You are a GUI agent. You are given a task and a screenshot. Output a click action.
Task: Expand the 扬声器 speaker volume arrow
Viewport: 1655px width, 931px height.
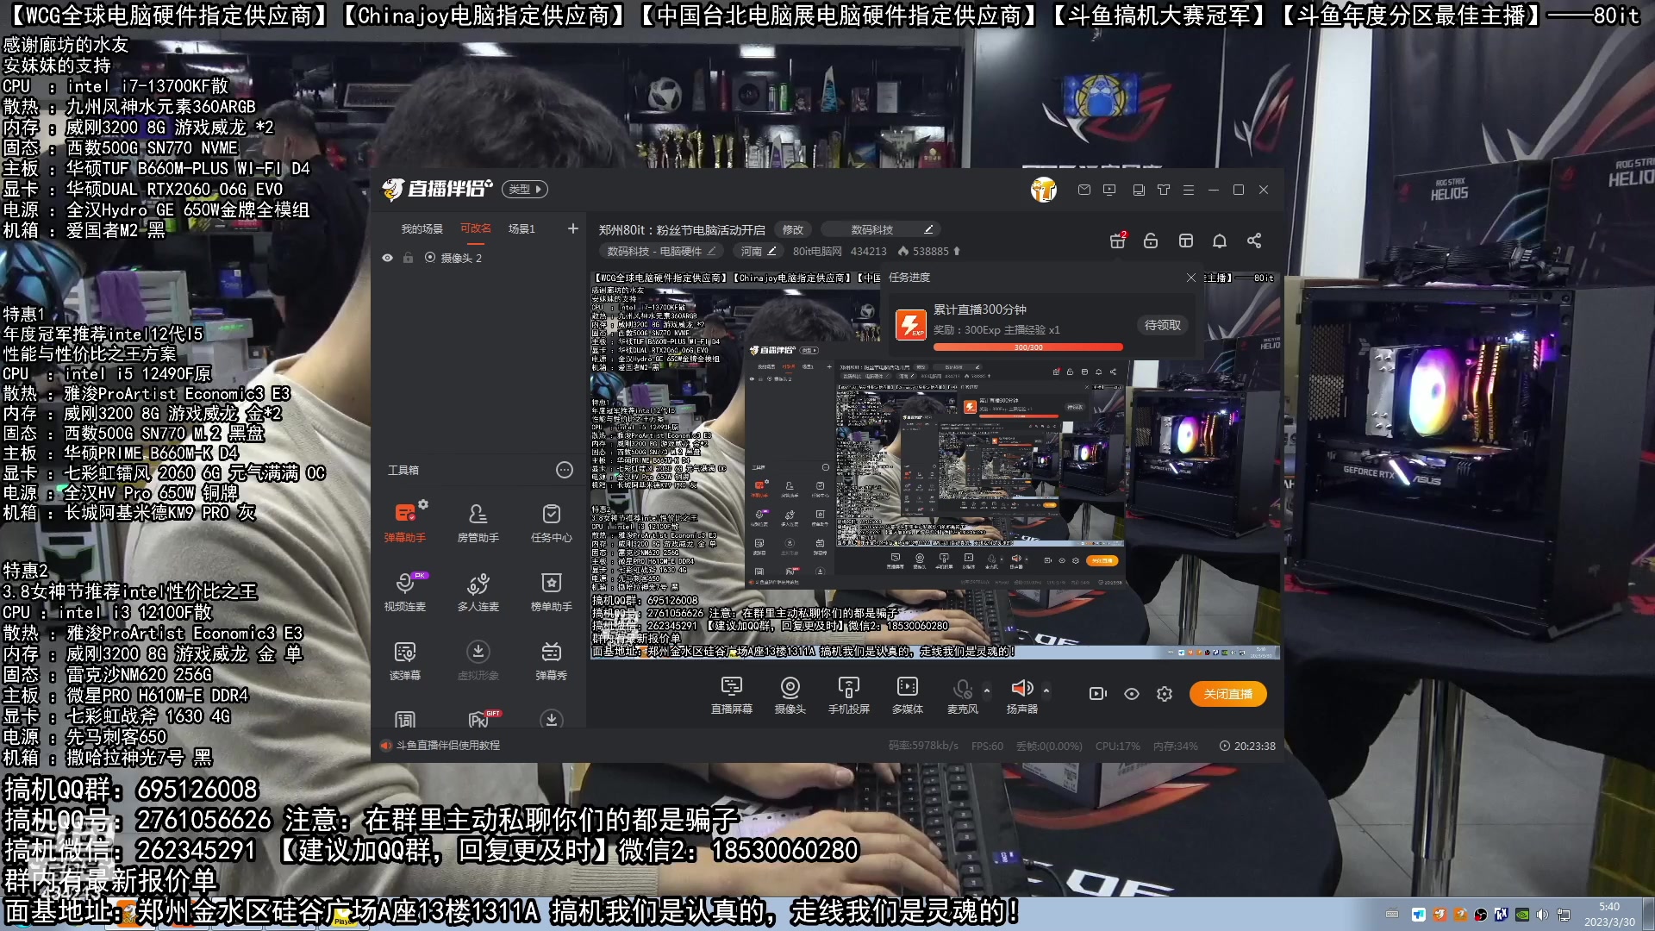pos(1046,690)
